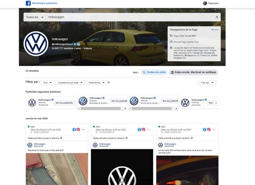Click the Facebook icon beside @volkswagenfrance
This screenshot has height=185, width=255.
tap(75, 44)
